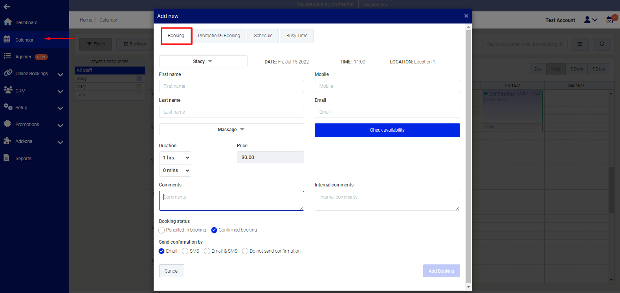Click the dialog's vertical scrollbar
The height and width of the screenshot is (293, 620).
point(468,157)
